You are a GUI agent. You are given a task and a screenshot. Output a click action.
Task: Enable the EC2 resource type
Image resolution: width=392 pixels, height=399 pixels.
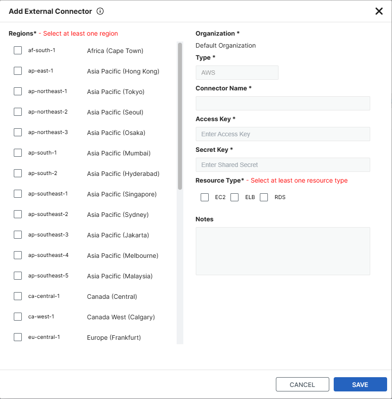(205, 197)
